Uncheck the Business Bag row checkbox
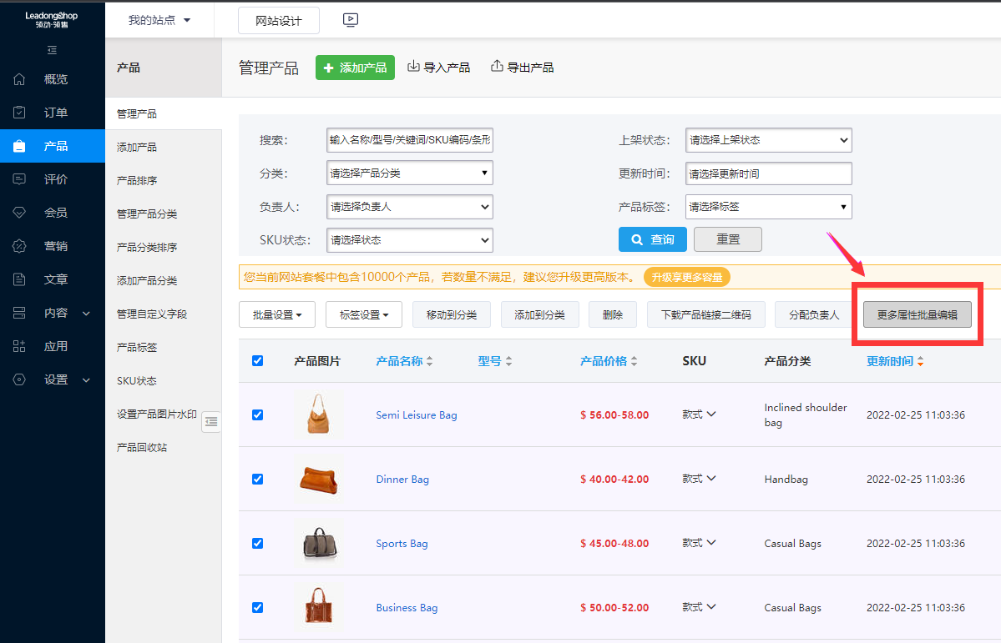Image resolution: width=1001 pixels, height=643 pixels. click(257, 607)
